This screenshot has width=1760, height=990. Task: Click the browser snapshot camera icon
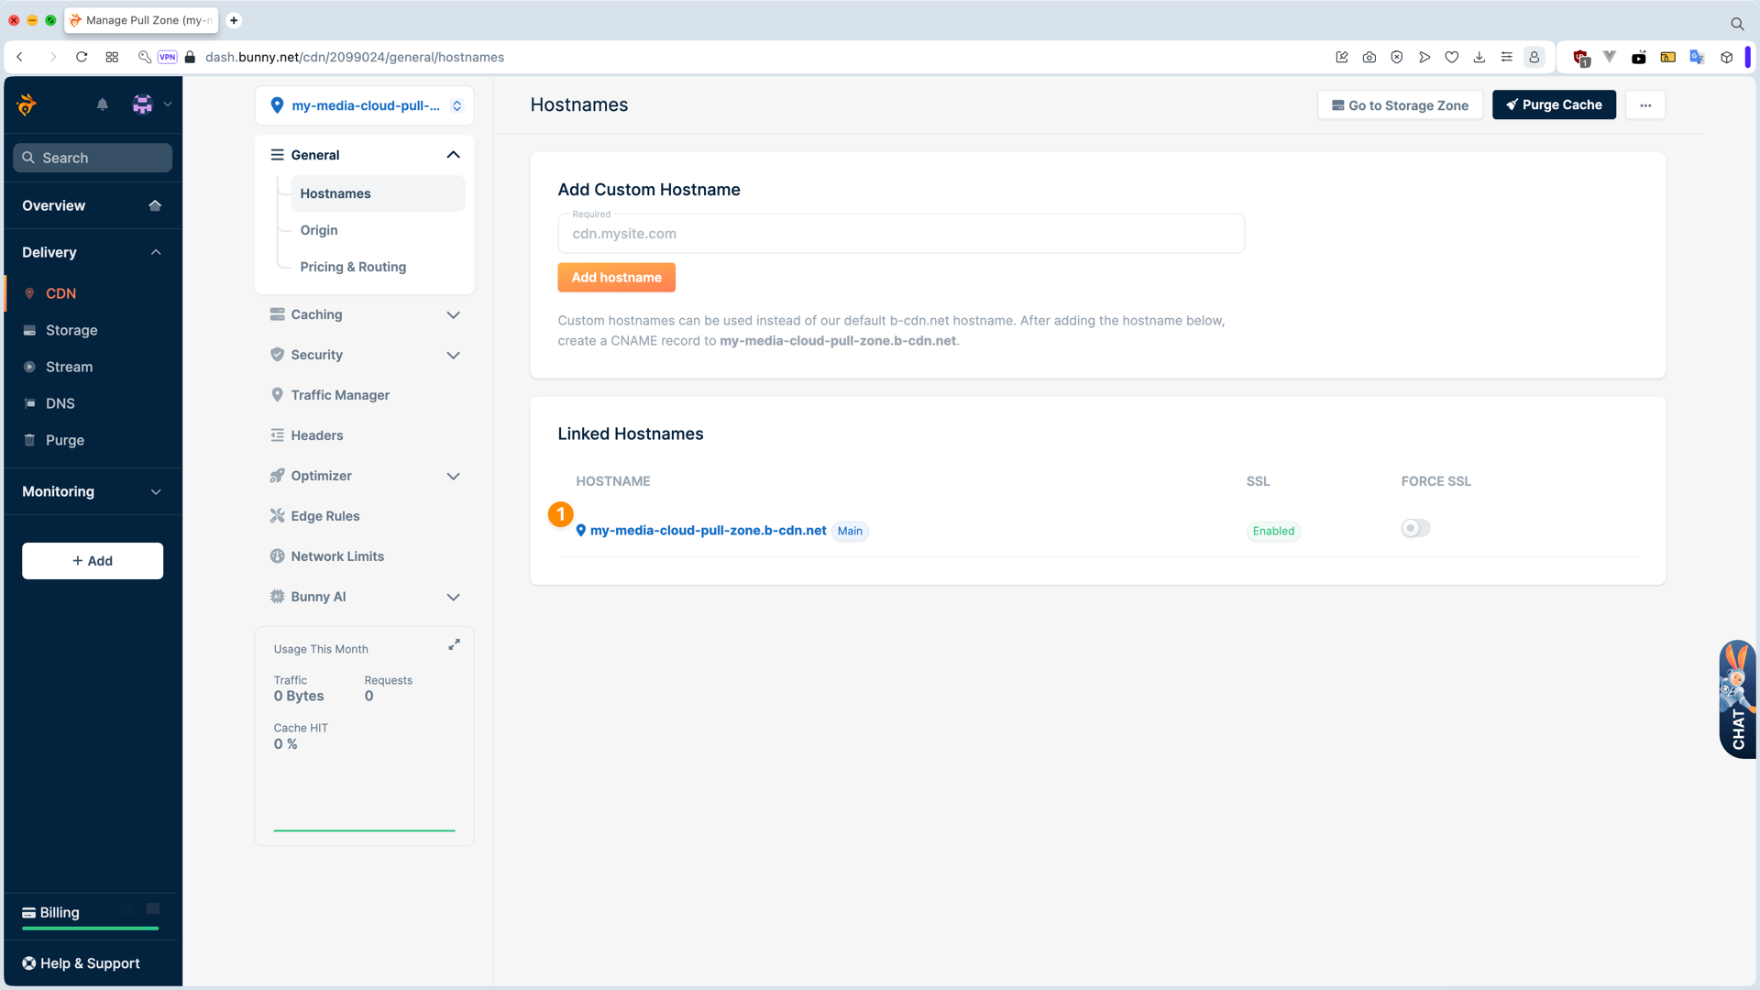tap(1369, 57)
